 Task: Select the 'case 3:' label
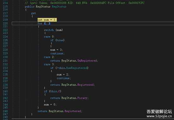pos(49,64)
